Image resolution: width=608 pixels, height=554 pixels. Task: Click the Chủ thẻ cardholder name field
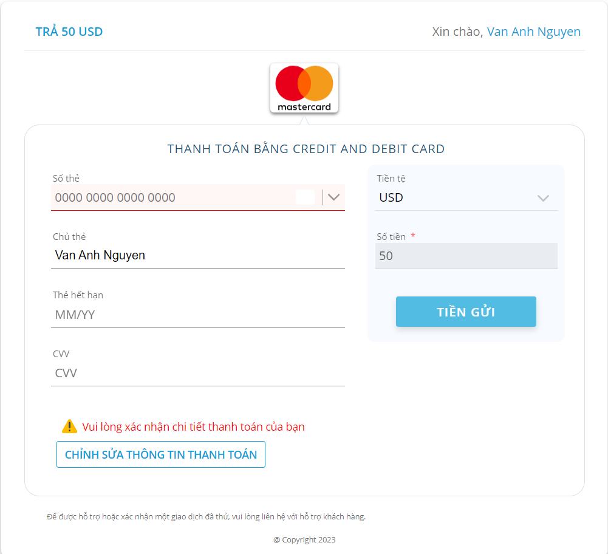click(x=198, y=256)
